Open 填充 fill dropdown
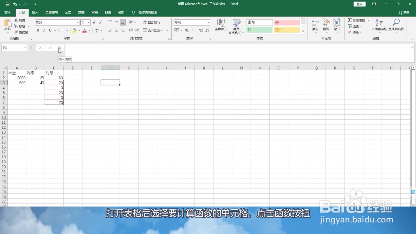 coord(355,26)
